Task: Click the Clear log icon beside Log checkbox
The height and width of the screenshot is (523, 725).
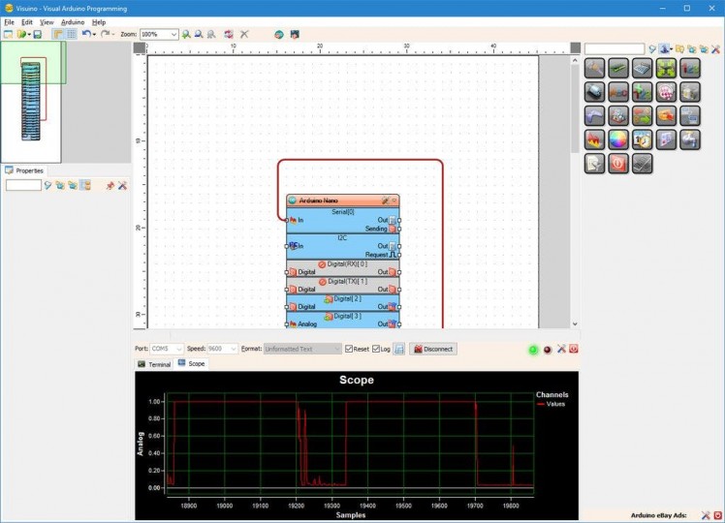Action: (x=399, y=349)
